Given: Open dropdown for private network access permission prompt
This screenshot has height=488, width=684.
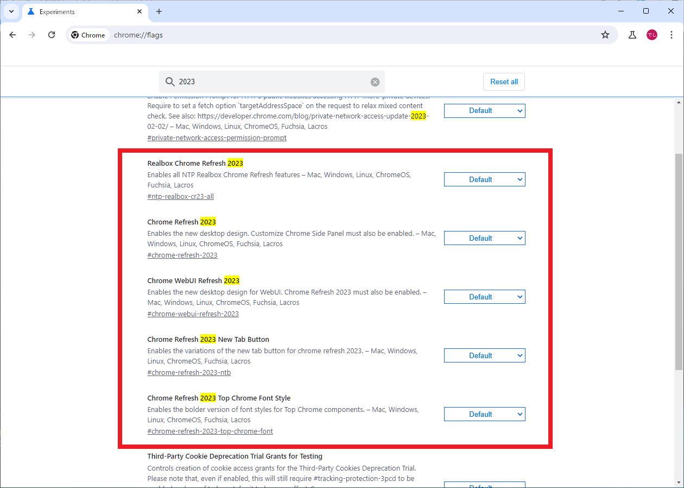Looking at the screenshot, I should 485,111.
